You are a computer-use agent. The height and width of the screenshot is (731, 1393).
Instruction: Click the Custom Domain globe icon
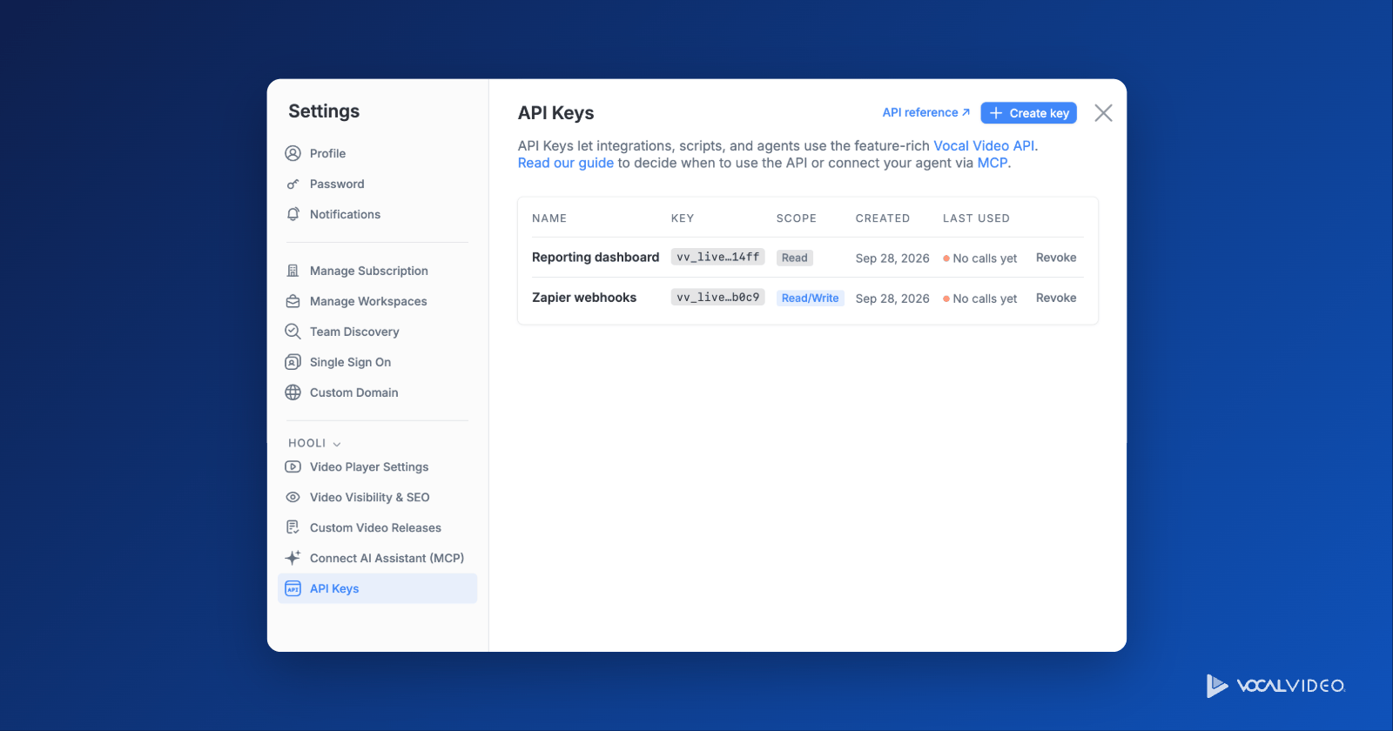[293, 392]
